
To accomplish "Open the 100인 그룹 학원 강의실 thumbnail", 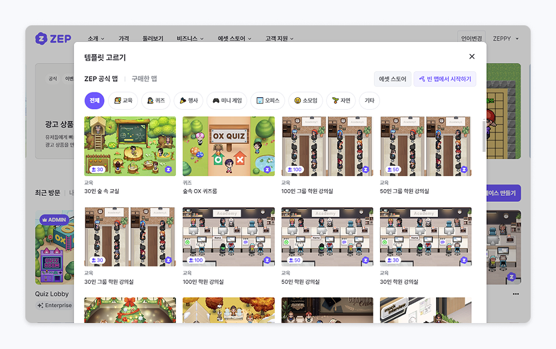I will coord(327,146).
